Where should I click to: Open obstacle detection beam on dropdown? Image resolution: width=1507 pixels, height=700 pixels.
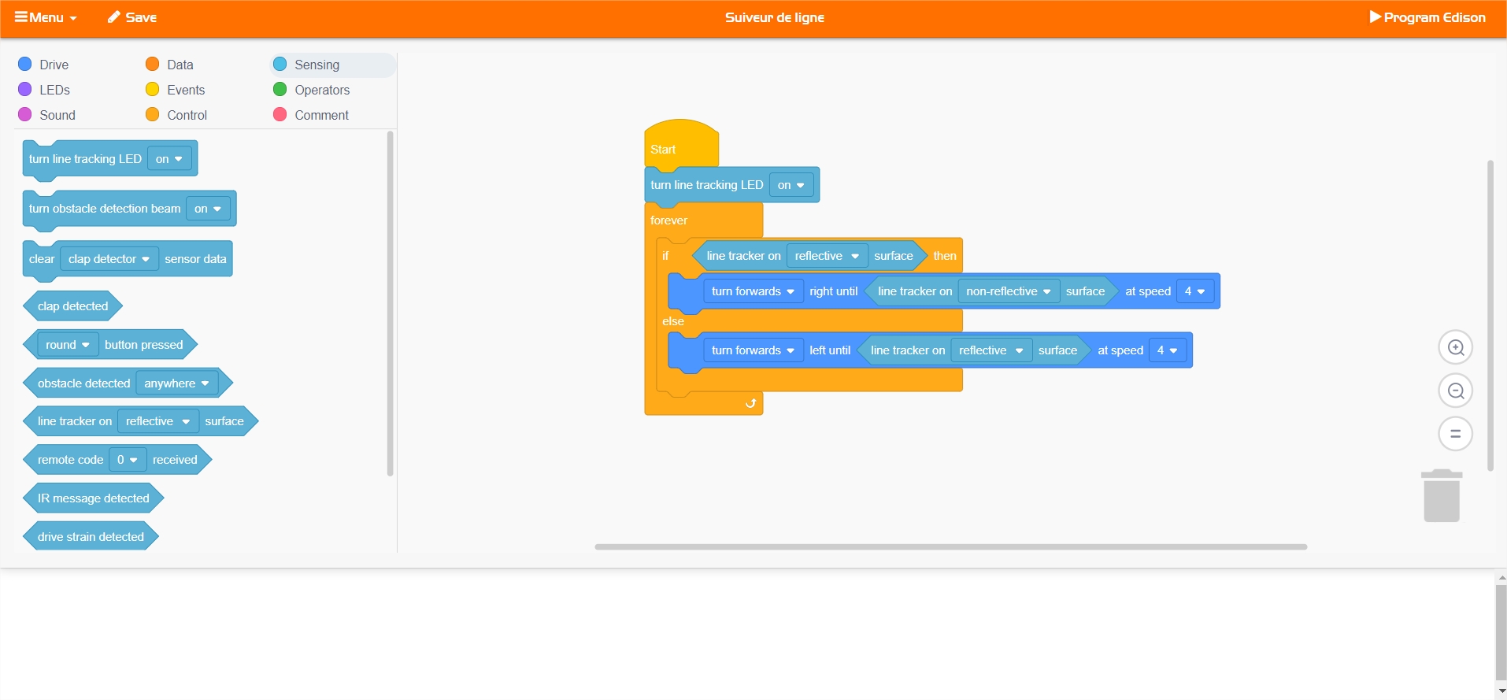pos(208,209)
